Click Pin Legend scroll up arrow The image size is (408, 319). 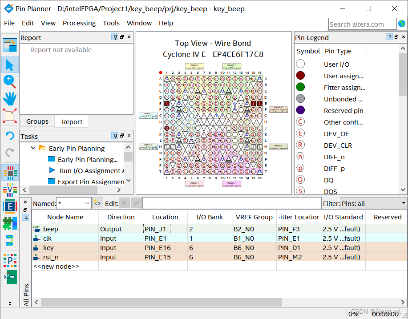coord(403,48)
